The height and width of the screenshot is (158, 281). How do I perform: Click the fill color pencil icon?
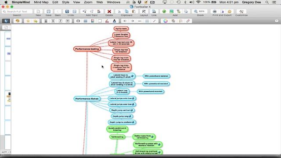pyautogui.click(x=107, y=21)
